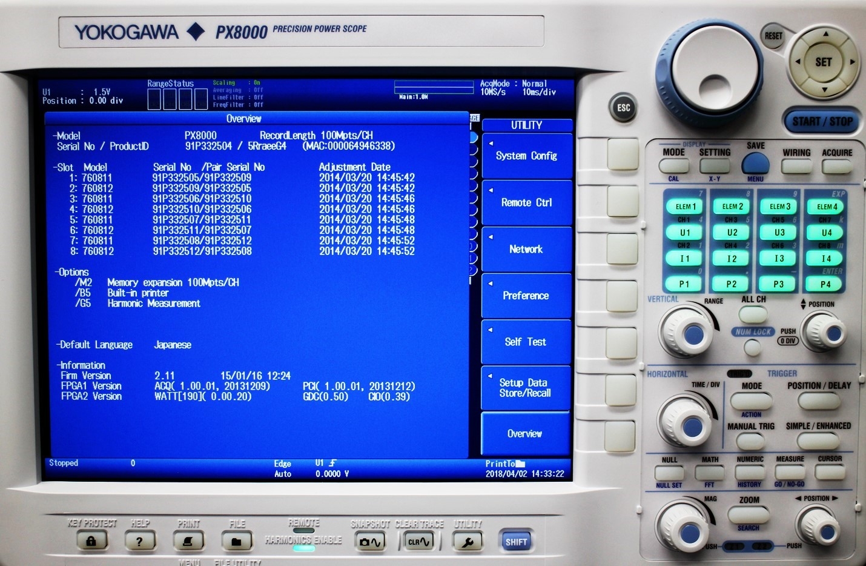This screenshot has width=866, height=566.
Task: Click the MANUAL TRIG key
Action: (x=752, y=441)
